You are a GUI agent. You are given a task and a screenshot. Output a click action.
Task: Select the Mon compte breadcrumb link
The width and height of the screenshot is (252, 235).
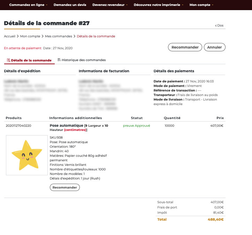(x=30, y=36)
